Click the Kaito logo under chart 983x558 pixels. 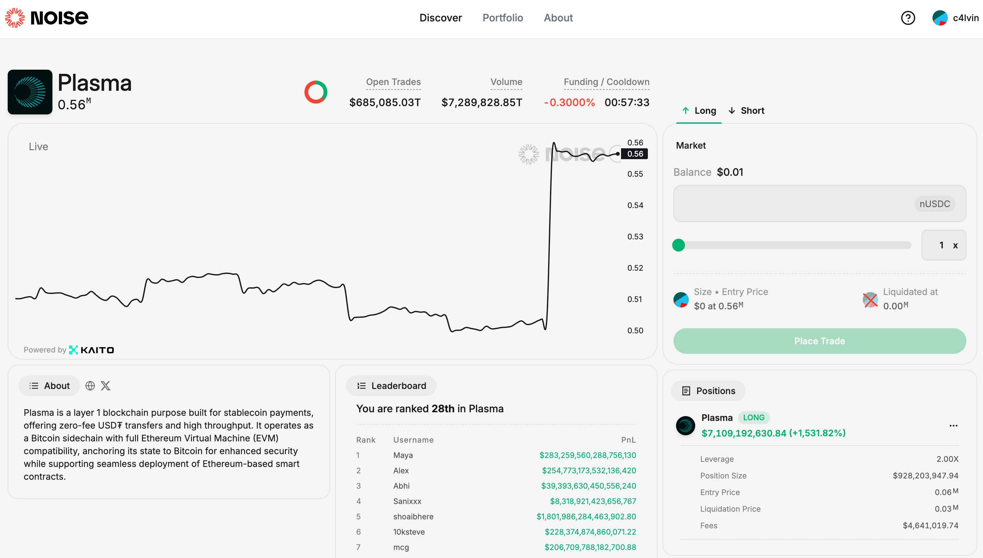point(91,350)
